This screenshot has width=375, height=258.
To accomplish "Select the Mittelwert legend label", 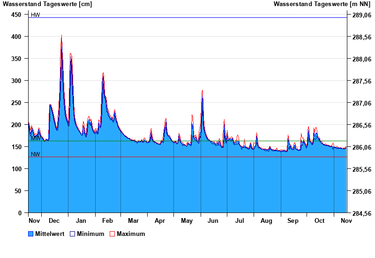I will pos(50,234).
